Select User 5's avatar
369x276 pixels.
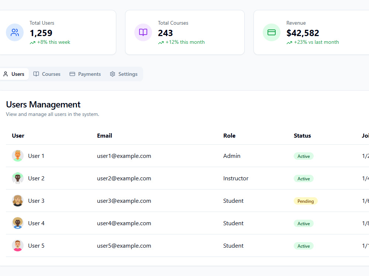click(18, 245)
